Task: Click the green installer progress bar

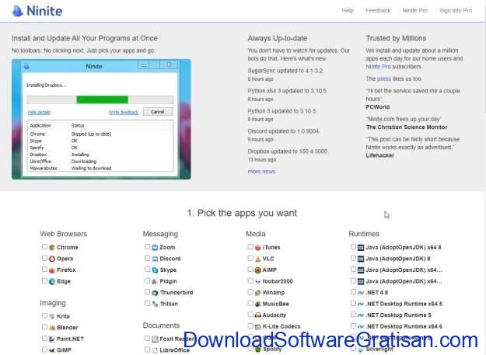Action: (103, 99)
